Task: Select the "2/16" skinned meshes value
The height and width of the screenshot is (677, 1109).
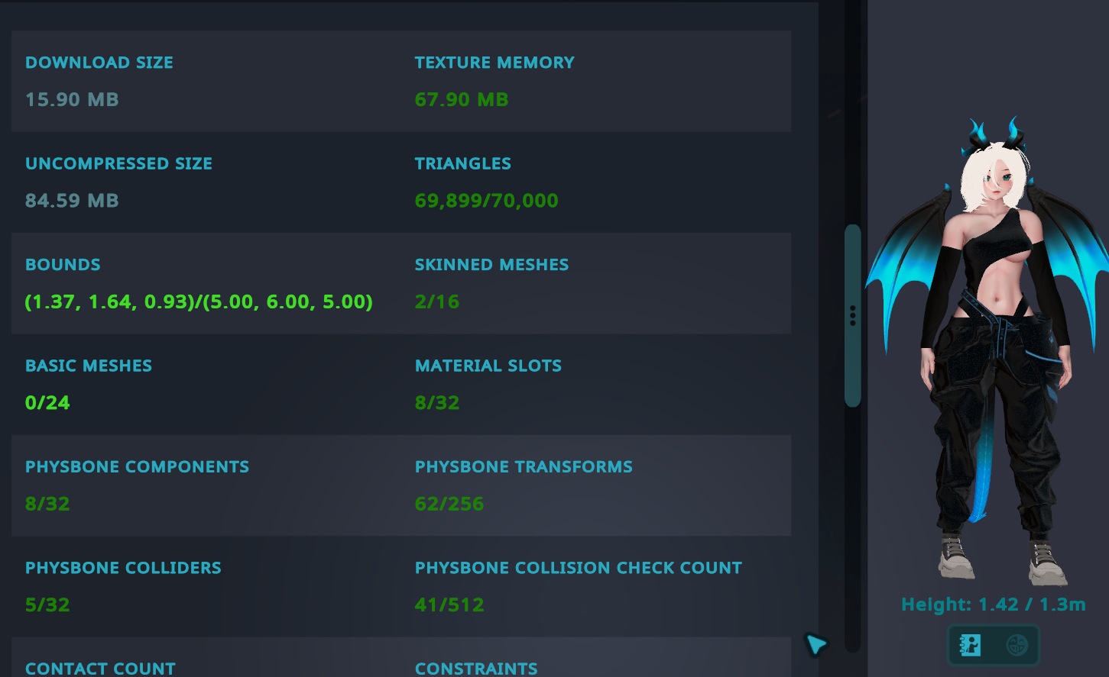Action: coord(437,302)
